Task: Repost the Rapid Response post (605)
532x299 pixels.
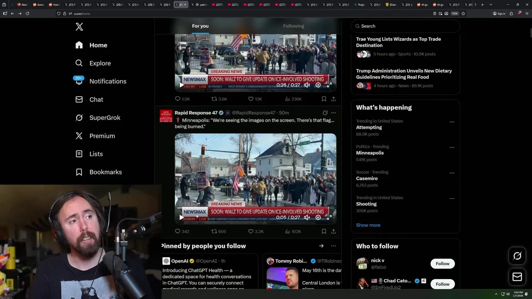Action: point(219,231)
